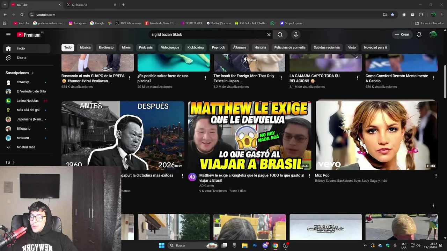The image size is (447, 251).
Task: Select the Historia chip
Action: pyautogui.click(x=260, y=47)
